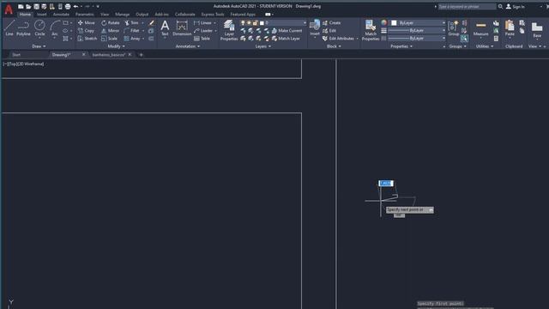Open the Parametric ribbon tab
The image size is (549, 309).
[x=84, y=15]
